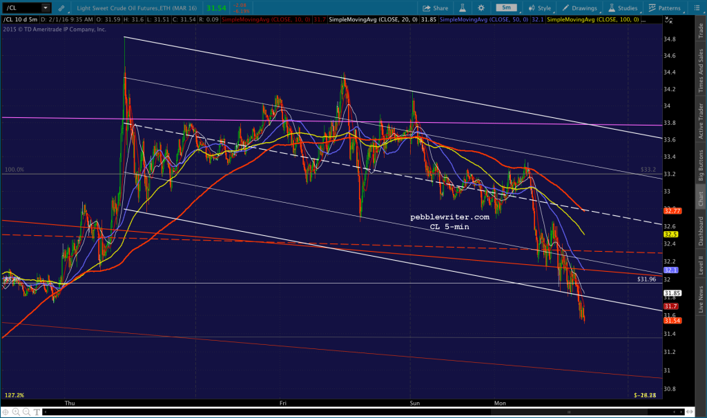Click the 32.5 yellow price bubble
This screenshot has height=418, width=707.
coord(670,235)
